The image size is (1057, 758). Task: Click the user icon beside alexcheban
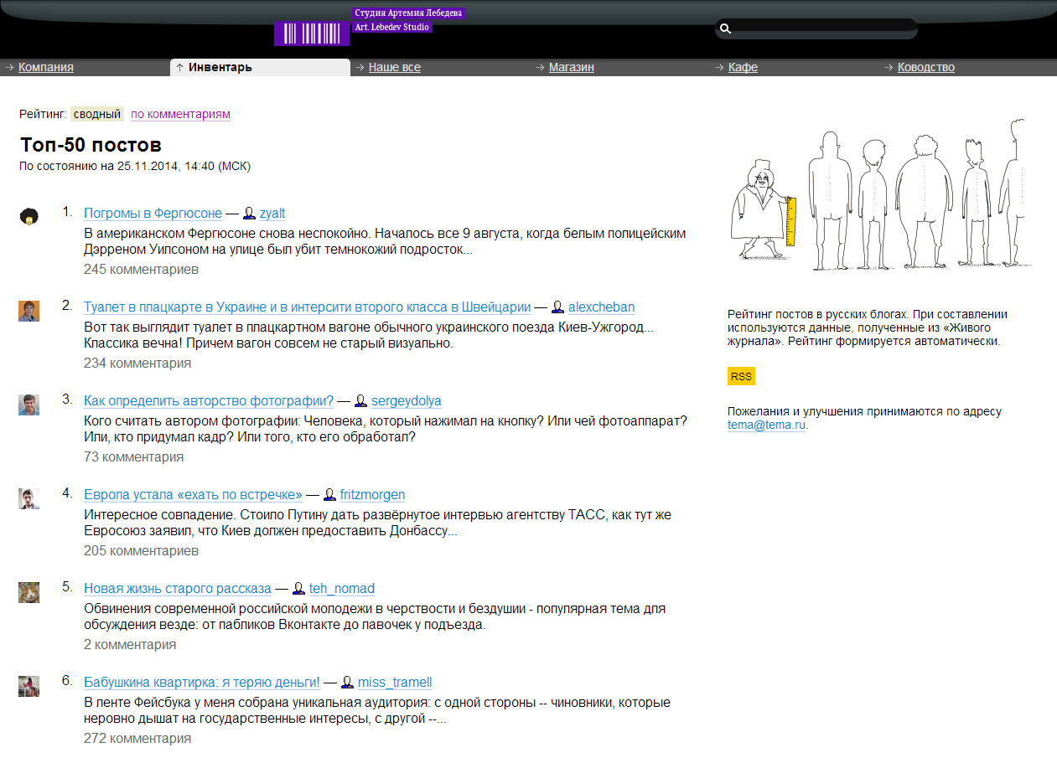(x=557, y=307)
